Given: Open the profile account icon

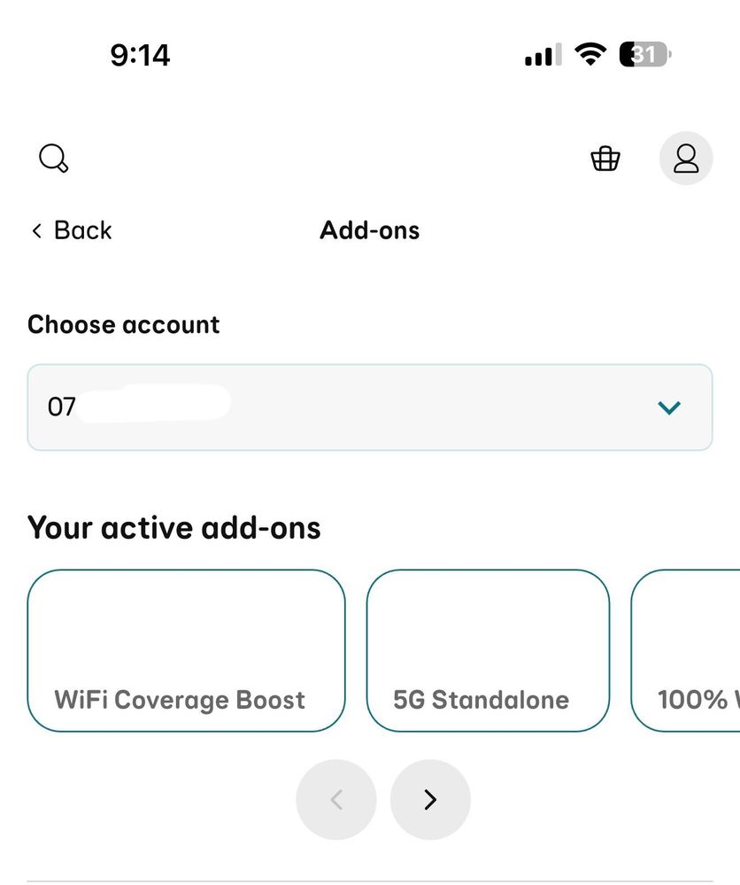Looking at the screenshot, I should [686, 159].
